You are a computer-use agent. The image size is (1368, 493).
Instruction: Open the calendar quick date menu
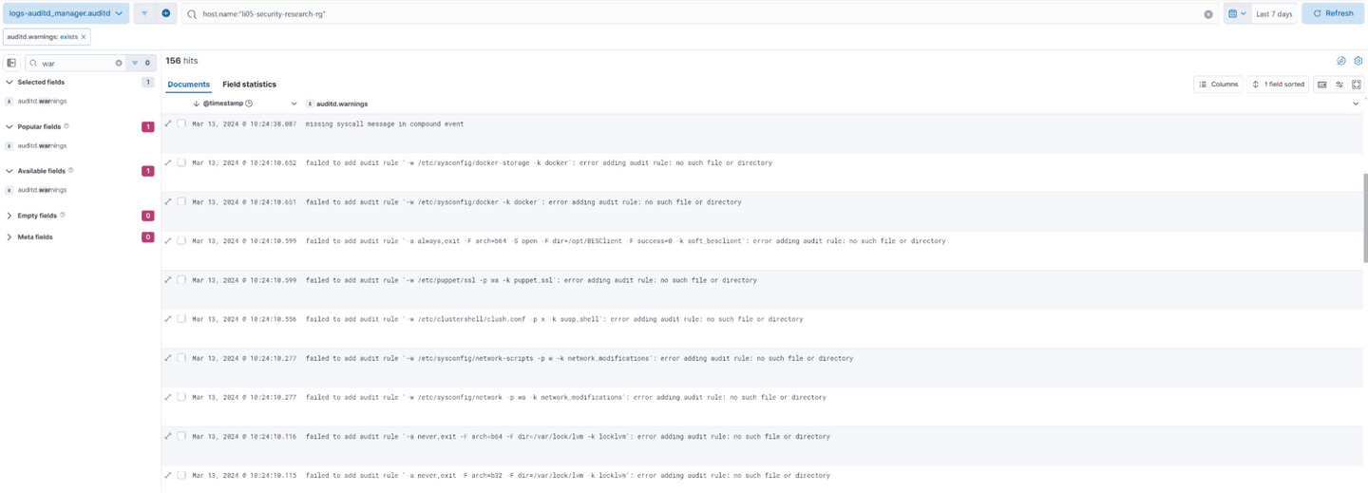[x=1236, y=13]
